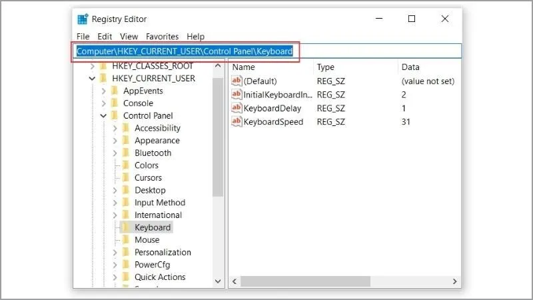Maximize the Registry Editor window
Viewport: 533px width, 300px height.
412,19
